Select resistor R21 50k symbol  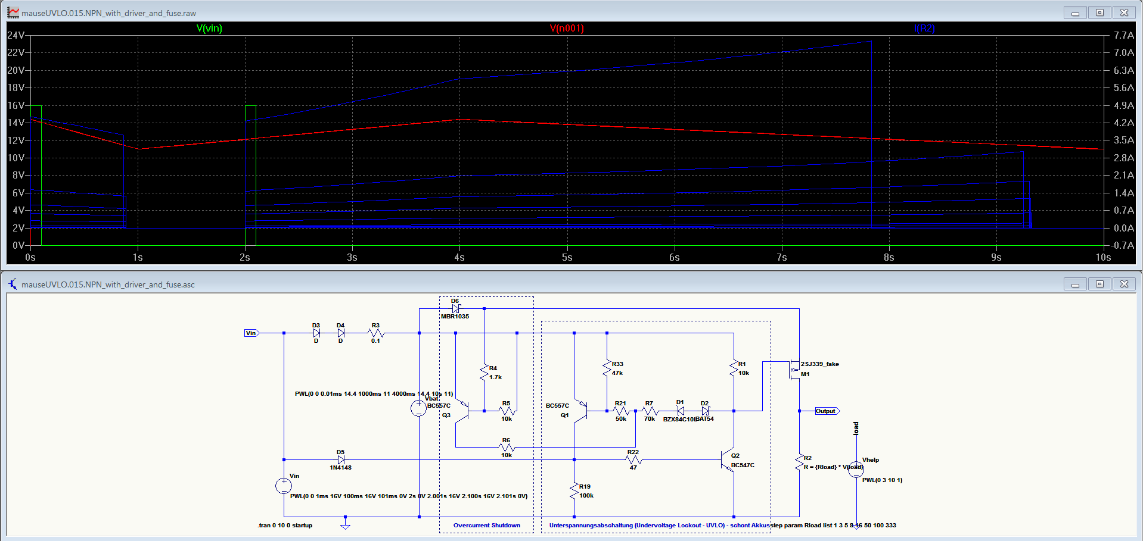click(621, 411)
